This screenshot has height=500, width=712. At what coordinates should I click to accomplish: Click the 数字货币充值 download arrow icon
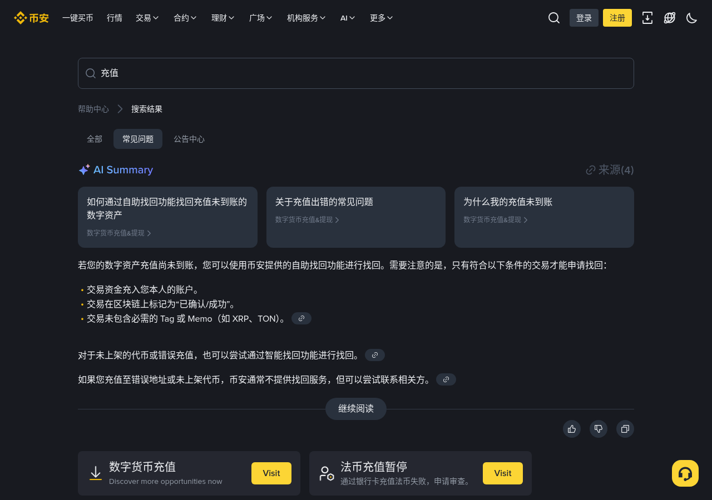[96, 473]
